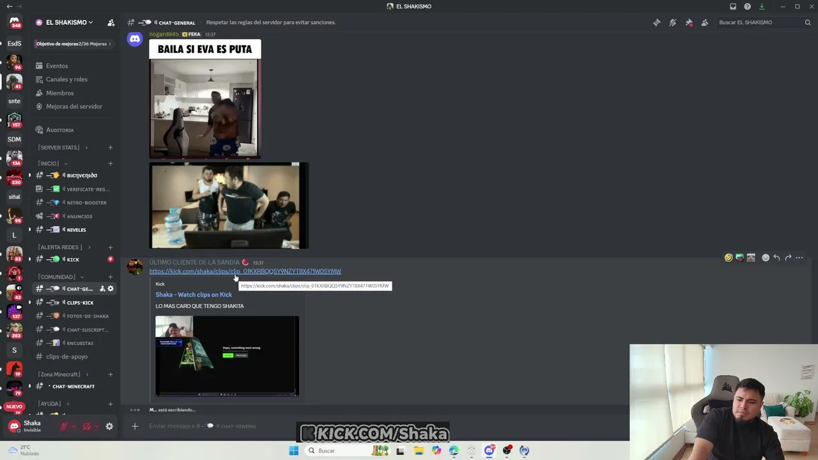The image size is (818, 460).
Task: Edit chat-general channel settings gear
Action: (111, 289)
